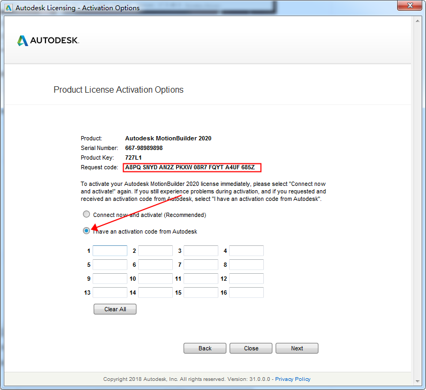Click the Autodesk logo in header
Image resolution: width=426 pixels, height=390 pixels.
pyautogui.click(x=48, y=41)
